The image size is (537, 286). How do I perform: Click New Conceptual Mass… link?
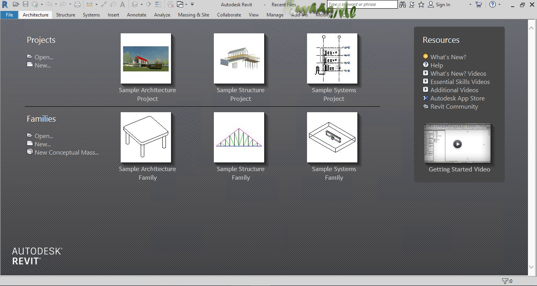pyautogui.click(x=66, y=152)
